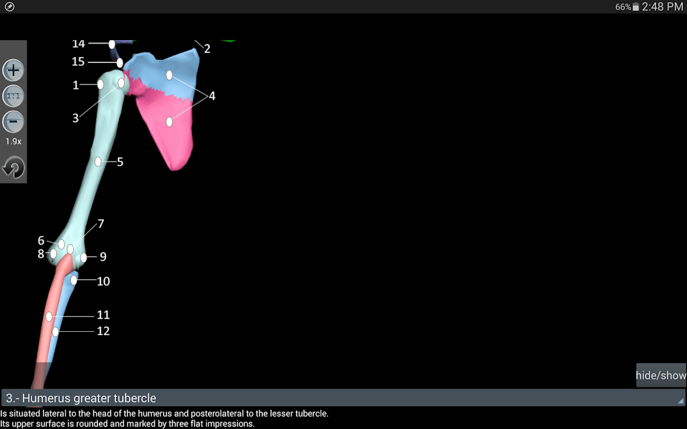Tap the lower marker 4 on the pink scapula

click(x=169, y=122)
